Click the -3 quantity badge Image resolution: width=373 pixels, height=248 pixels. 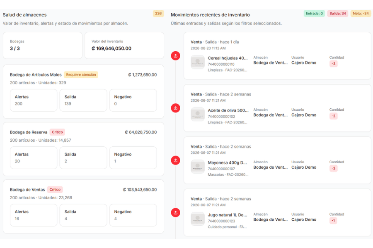click(x=334, y=64)
